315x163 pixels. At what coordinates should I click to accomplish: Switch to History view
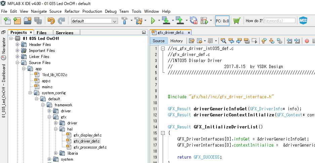pos(176,41)
